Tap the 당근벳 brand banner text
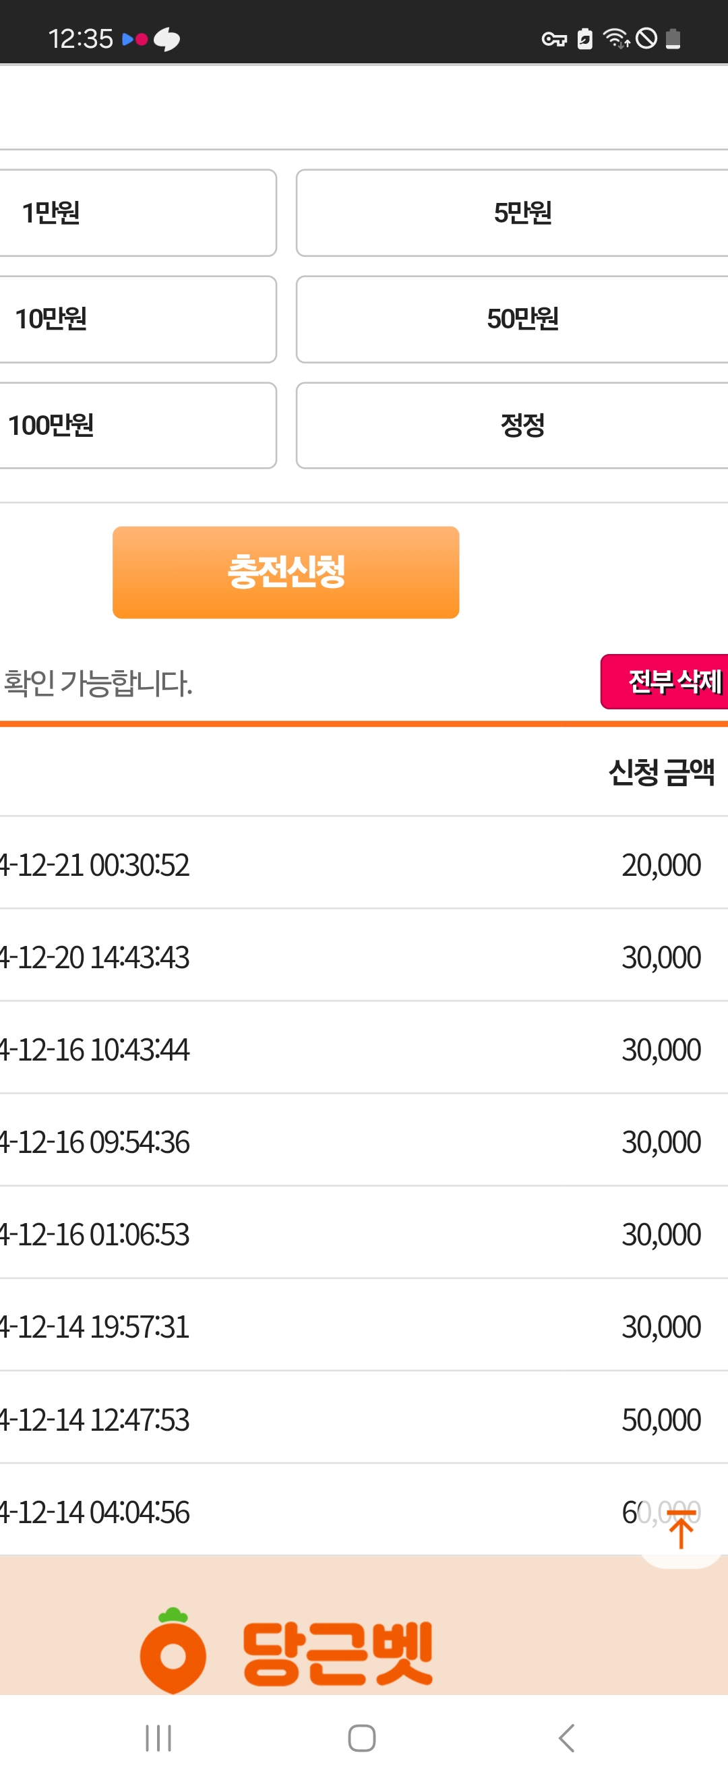Image resolution: width=728 pixels, height=1780 pixels. pos(338,1654)
